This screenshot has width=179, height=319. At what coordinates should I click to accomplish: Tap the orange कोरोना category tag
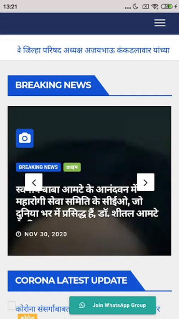pyautogui.click(x=27, y=317)
